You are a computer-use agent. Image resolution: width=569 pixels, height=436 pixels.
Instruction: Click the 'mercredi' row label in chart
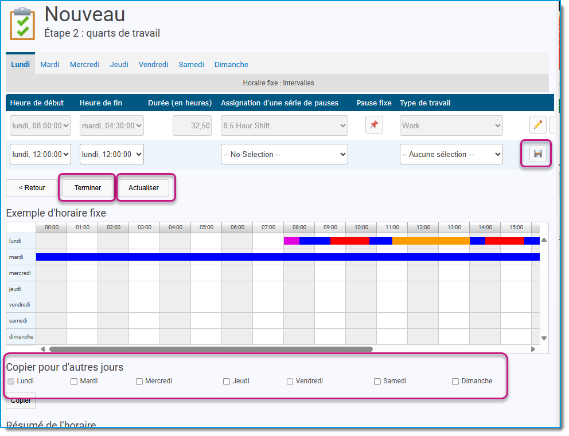click(x=20, y=273)
